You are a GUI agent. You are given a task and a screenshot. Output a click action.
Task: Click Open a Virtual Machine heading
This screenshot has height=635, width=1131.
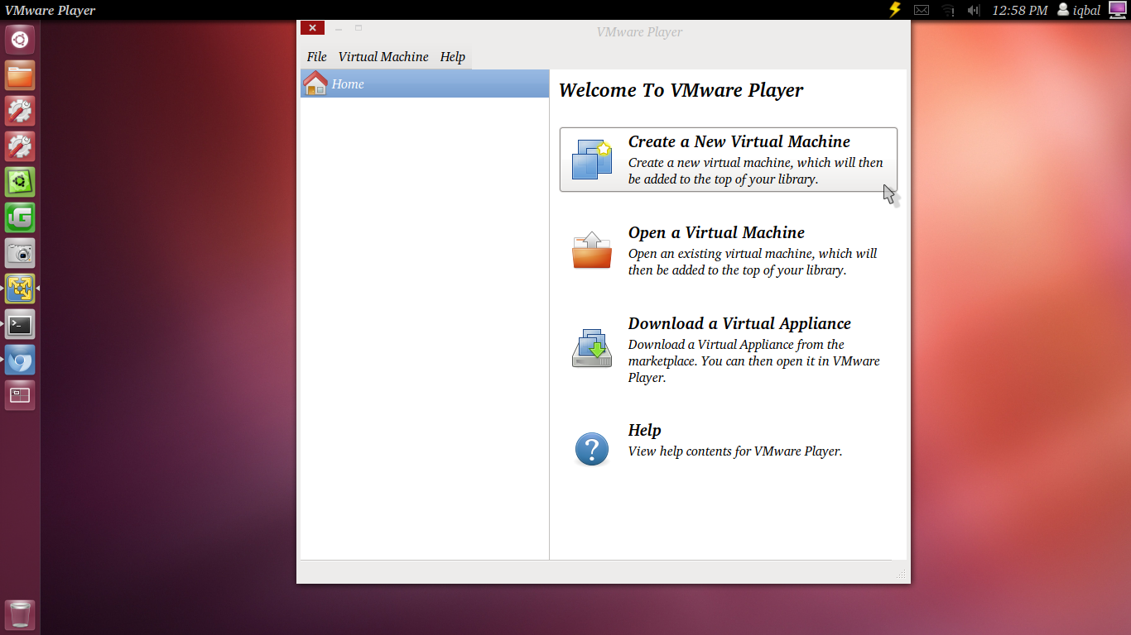716,232
